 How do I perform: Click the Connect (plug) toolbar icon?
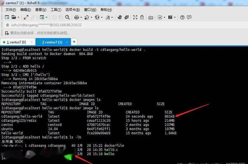pos(26,17)
